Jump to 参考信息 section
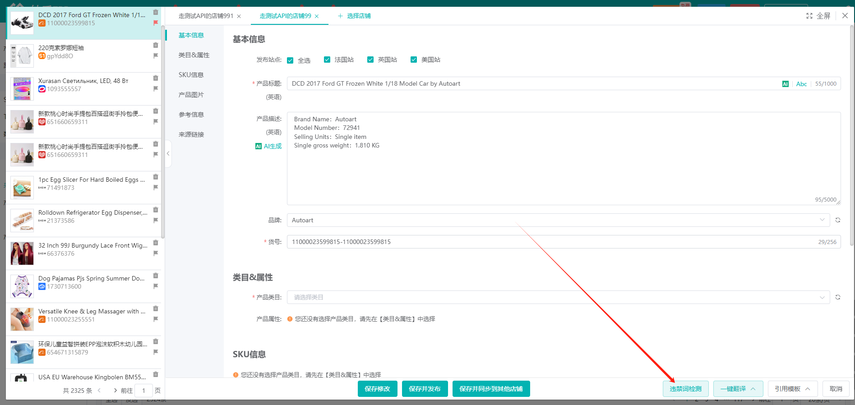This screenshot has width=855, height=405. [191, 115]
